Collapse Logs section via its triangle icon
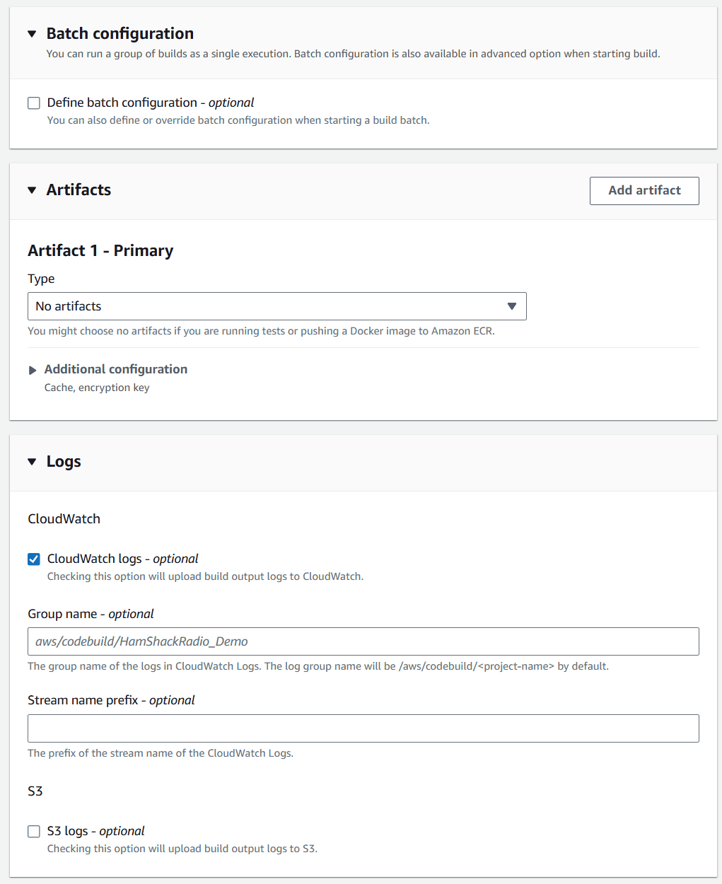722x884 pixels. [32, 462]
